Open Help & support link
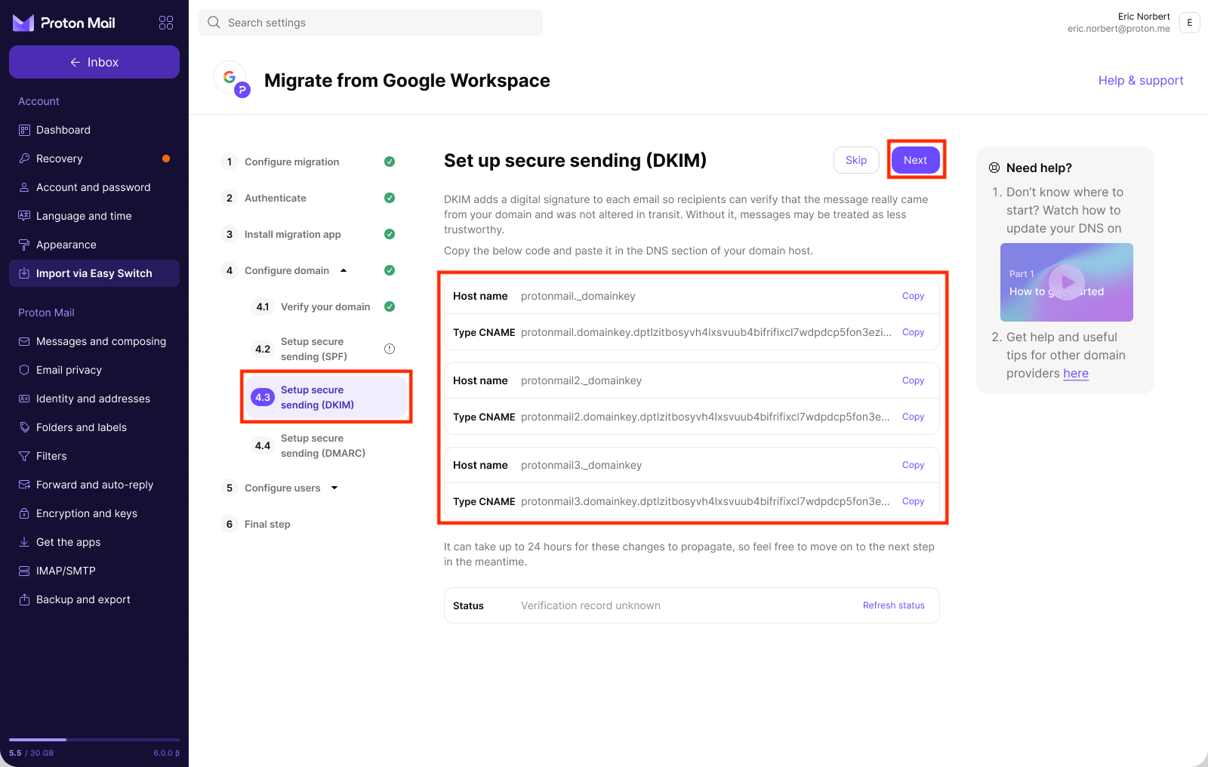Viewport: 1208px width, 767px height. [x=1141, y=80]
